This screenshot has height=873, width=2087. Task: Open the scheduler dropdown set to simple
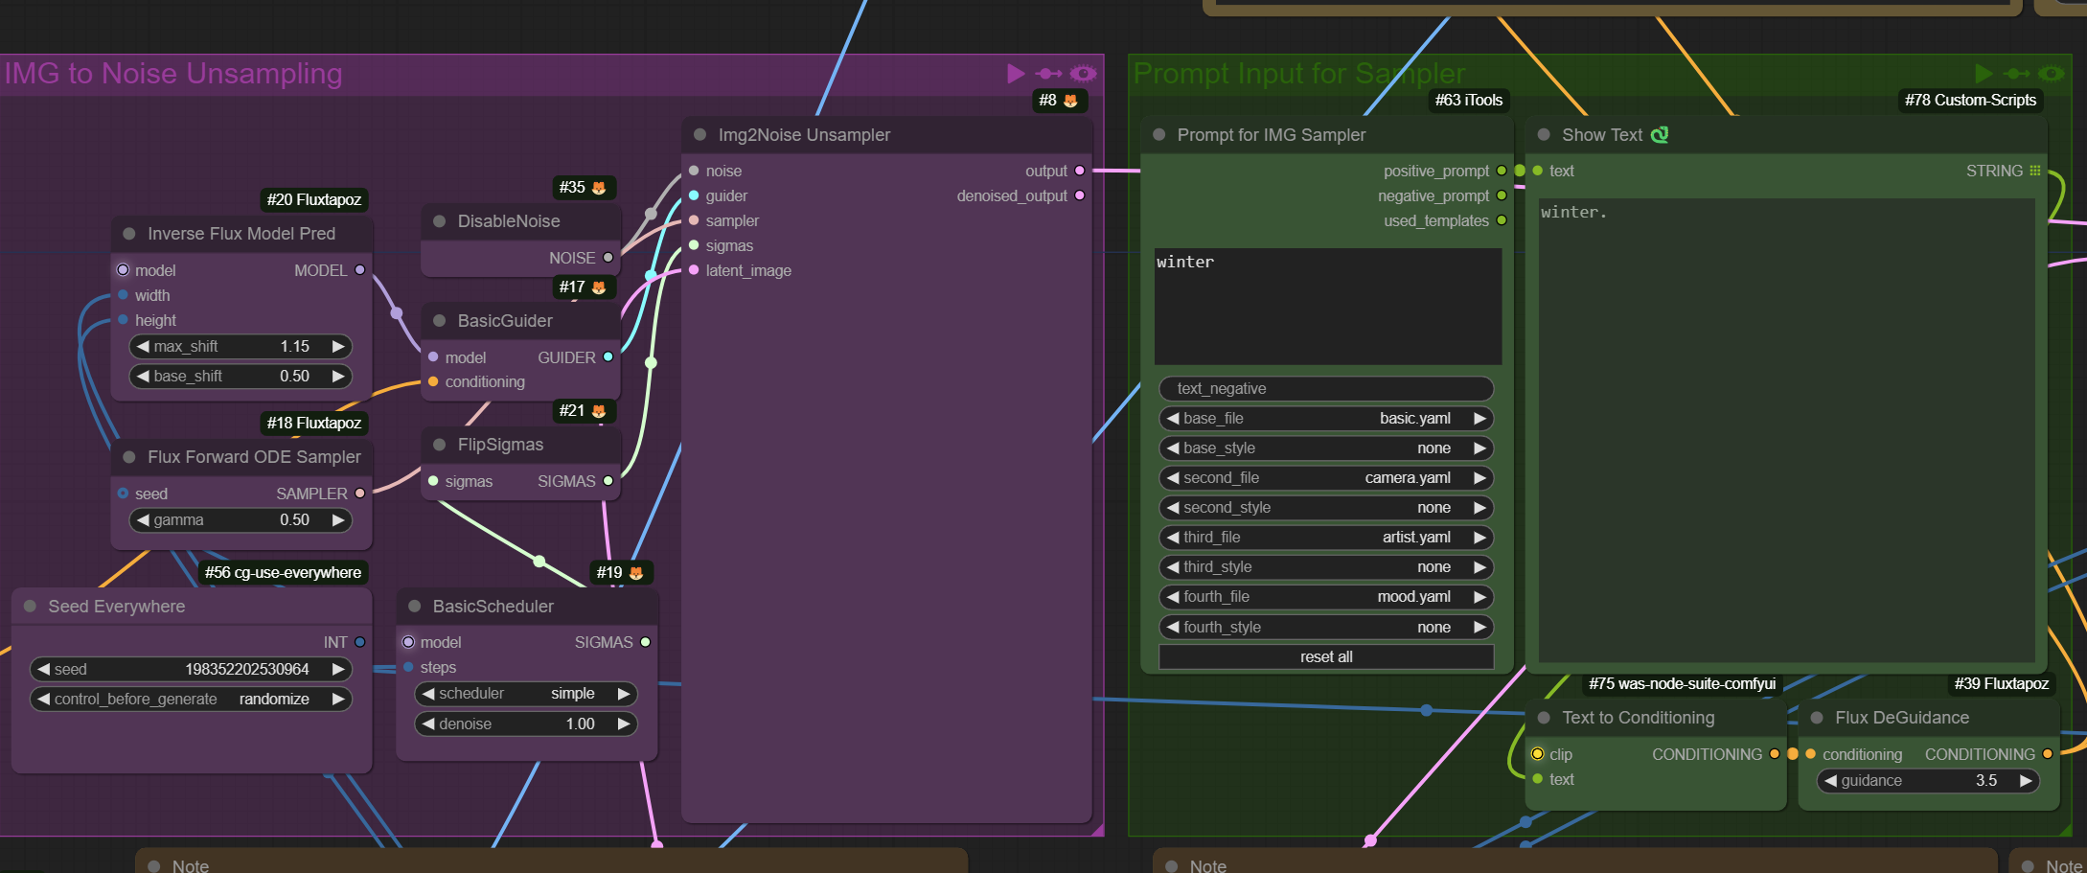[x=526, y=694]
